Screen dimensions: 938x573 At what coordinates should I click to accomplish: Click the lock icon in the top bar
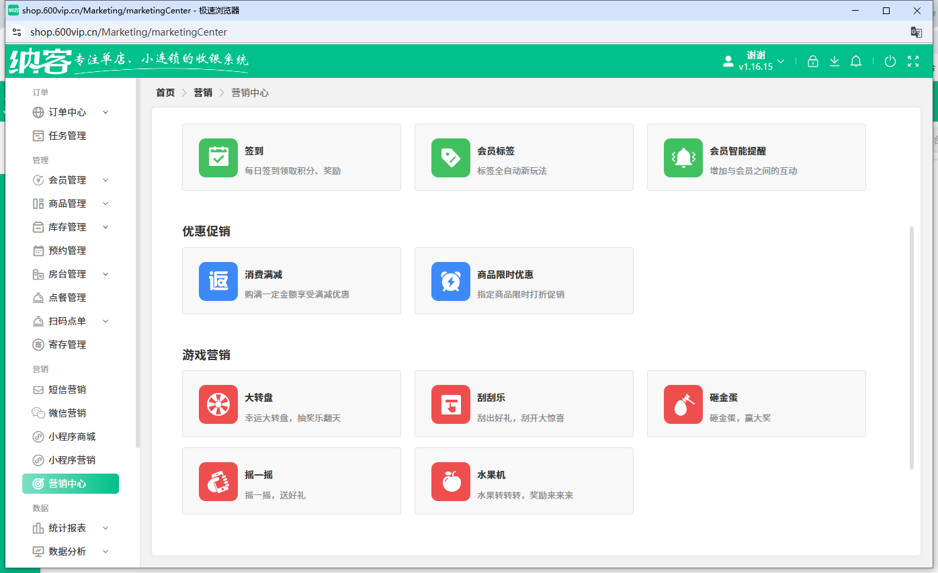[x=812, y=61]
